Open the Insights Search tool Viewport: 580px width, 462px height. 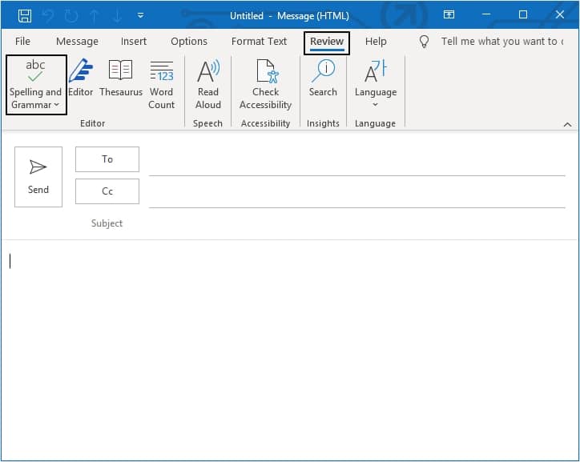click(x=323, y=78)
